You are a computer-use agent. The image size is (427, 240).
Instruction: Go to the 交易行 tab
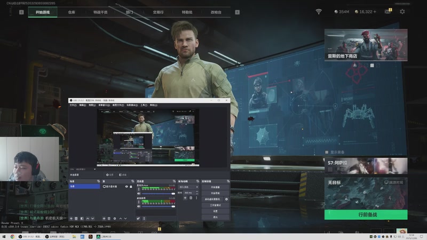[158, 12]
